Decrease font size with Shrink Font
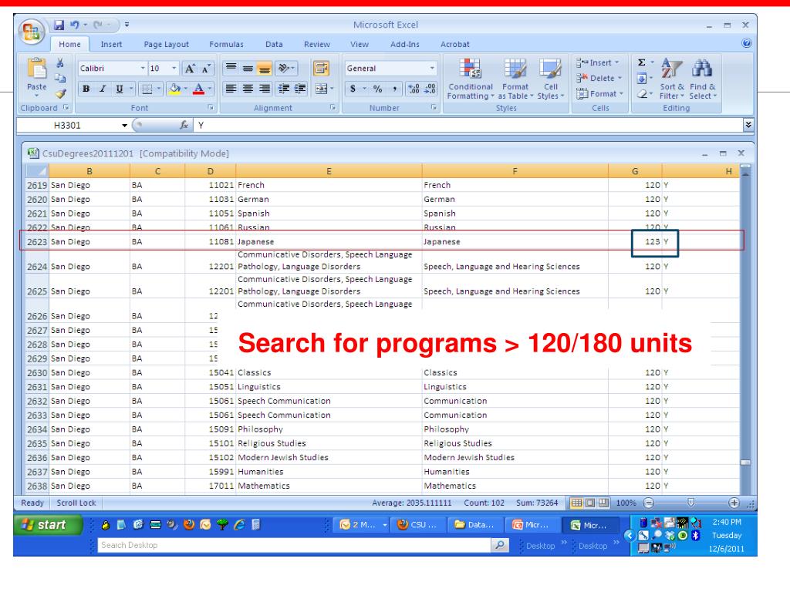 coord(206,69)
